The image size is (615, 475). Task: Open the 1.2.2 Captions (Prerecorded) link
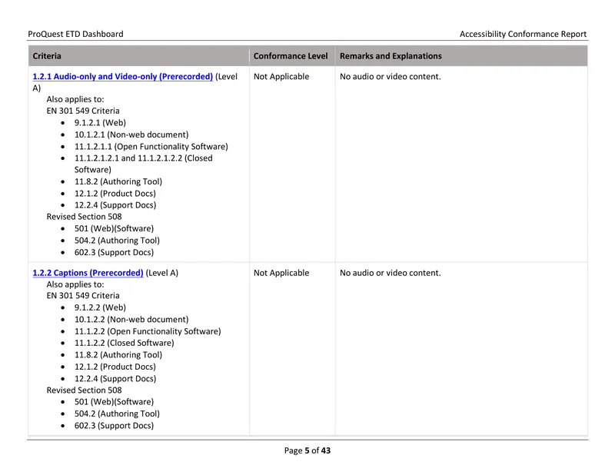tap(88, 273)
